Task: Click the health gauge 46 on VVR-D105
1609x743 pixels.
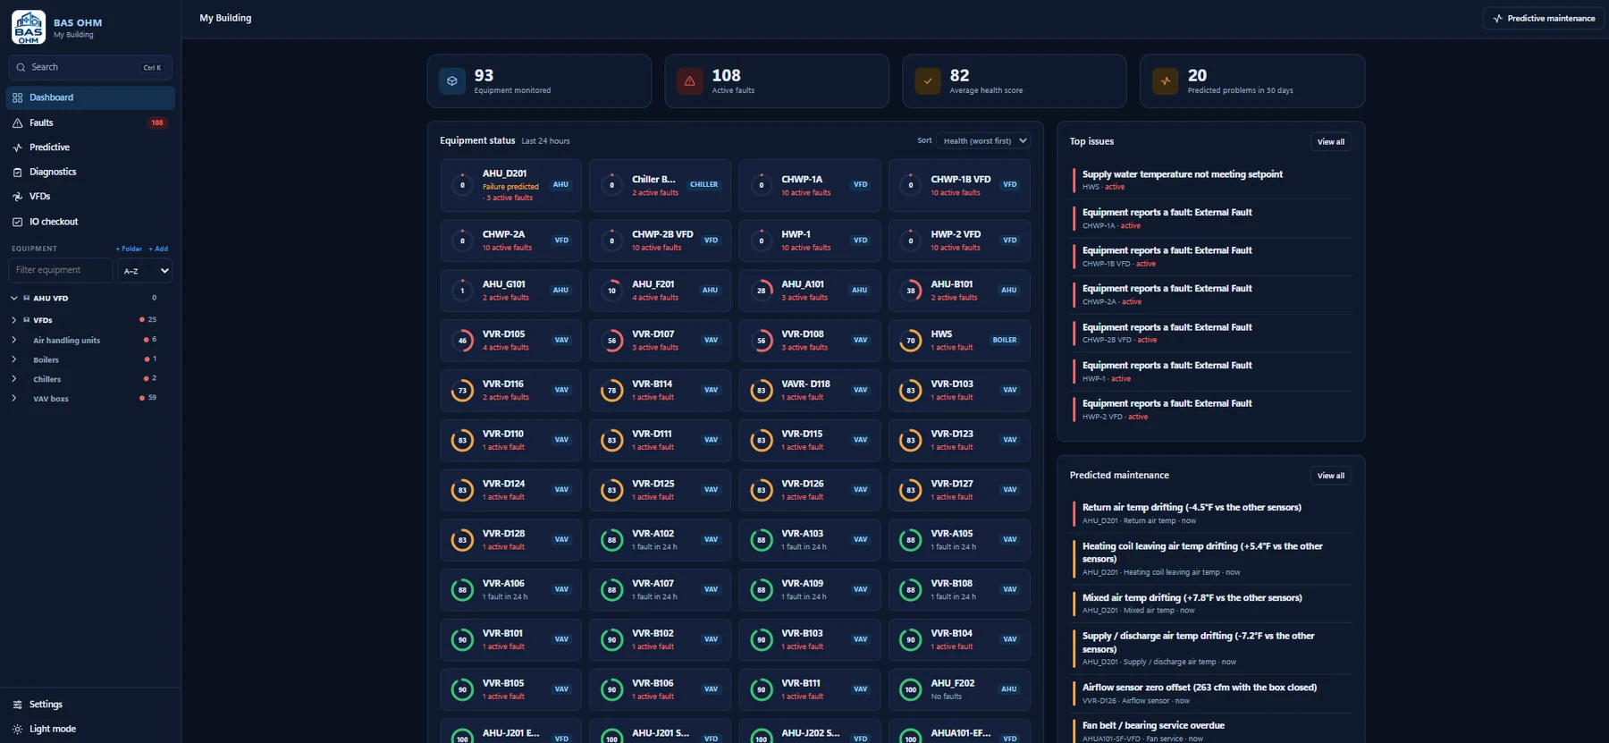Action: (x=462, y=341)
